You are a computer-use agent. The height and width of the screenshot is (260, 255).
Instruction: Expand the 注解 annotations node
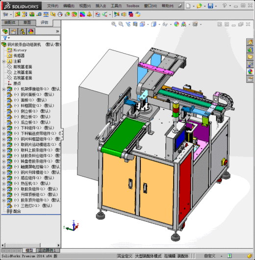pyautogui.click(x=4, y=61)
